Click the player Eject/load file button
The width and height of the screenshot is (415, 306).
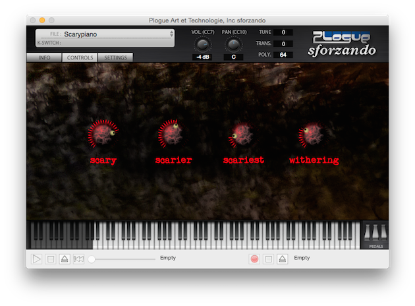click(x=65, y=259)
